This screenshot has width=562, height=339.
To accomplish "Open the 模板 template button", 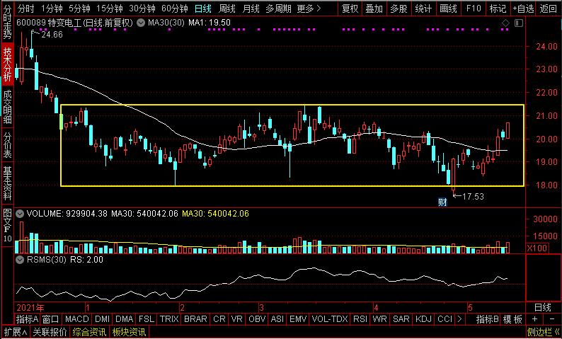I will click(512, 319).
